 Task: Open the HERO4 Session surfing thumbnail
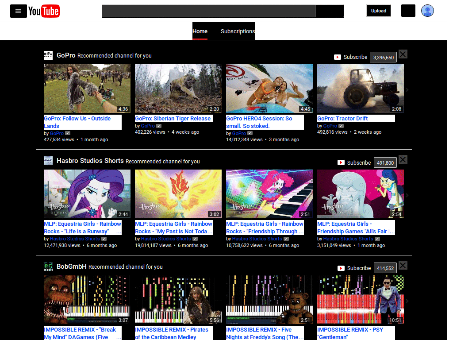click(x=269, y=89)
